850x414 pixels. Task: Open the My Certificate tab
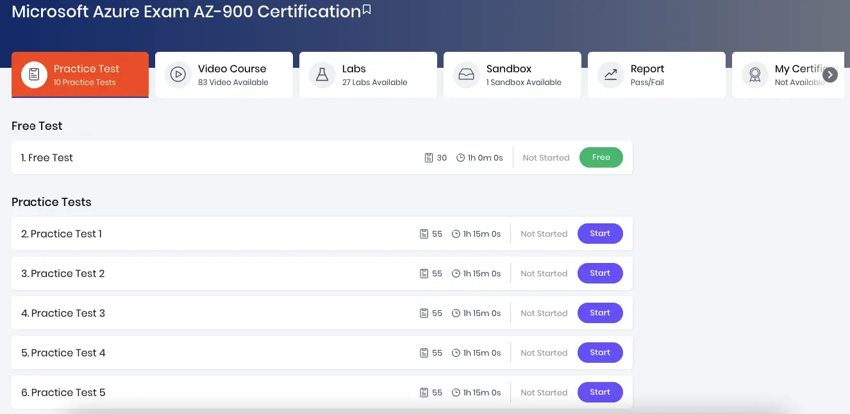click(788, 75)
